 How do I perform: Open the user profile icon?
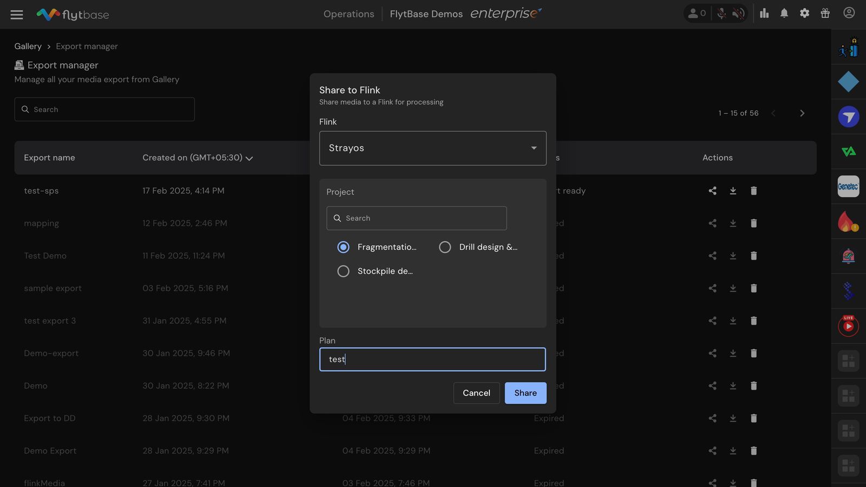click(x=849, y=13)
